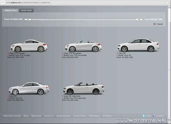This screenshot has height=124, width=171.
Task: Open Build Your S5 link
Action: (x=15, y=98)
